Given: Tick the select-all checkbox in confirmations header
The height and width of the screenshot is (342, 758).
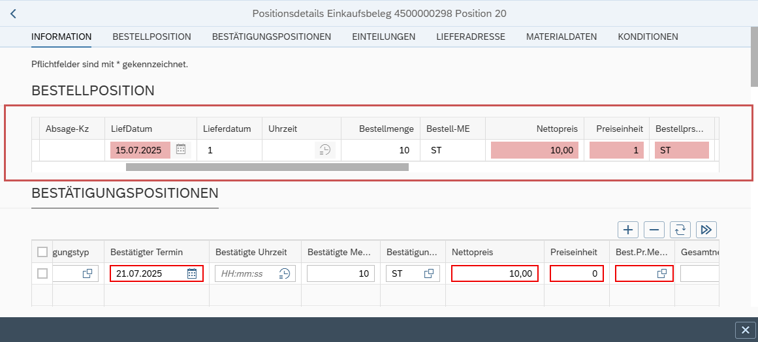Looking at the screenshot, I should [x=42, y=252].
